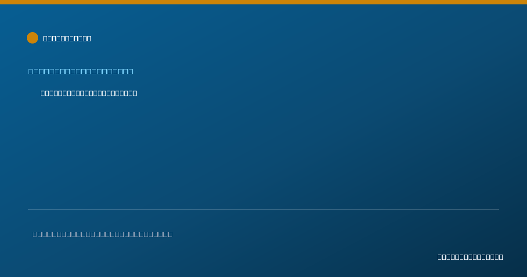This screenshot has height=277, width=527.
Task: Select the white text in bottom-right corner
Action: 470,257
